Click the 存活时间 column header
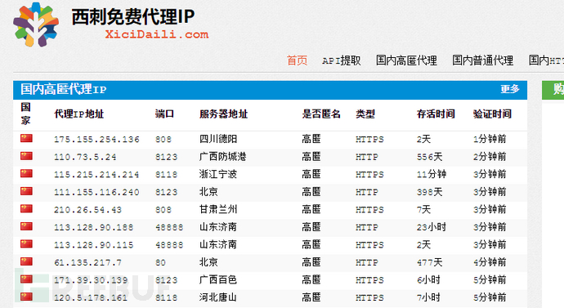This screenshot has height=308, width=564. [x=436, y=114]
